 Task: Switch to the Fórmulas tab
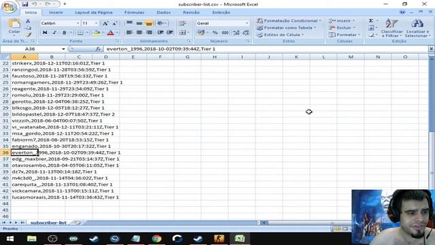[x=135, y=12]
